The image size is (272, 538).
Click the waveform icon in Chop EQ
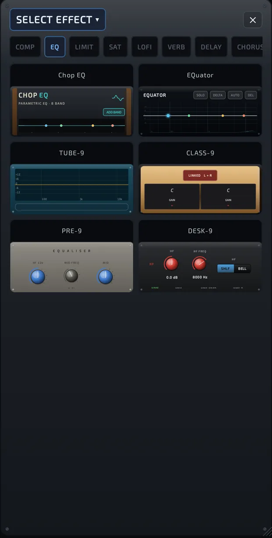point(118,98)
